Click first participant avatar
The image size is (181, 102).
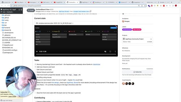123,84
